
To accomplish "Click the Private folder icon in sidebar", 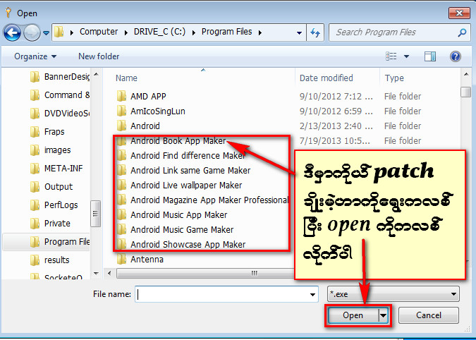I will [x=35, y=223].
